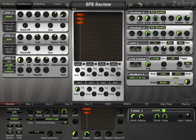Click the XMF 1 Cutoff knob
The height and width of the screenshot is (140, 196).
click(20, 60)
